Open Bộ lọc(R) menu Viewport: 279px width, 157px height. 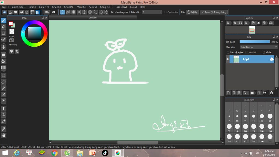pos(44,7)
